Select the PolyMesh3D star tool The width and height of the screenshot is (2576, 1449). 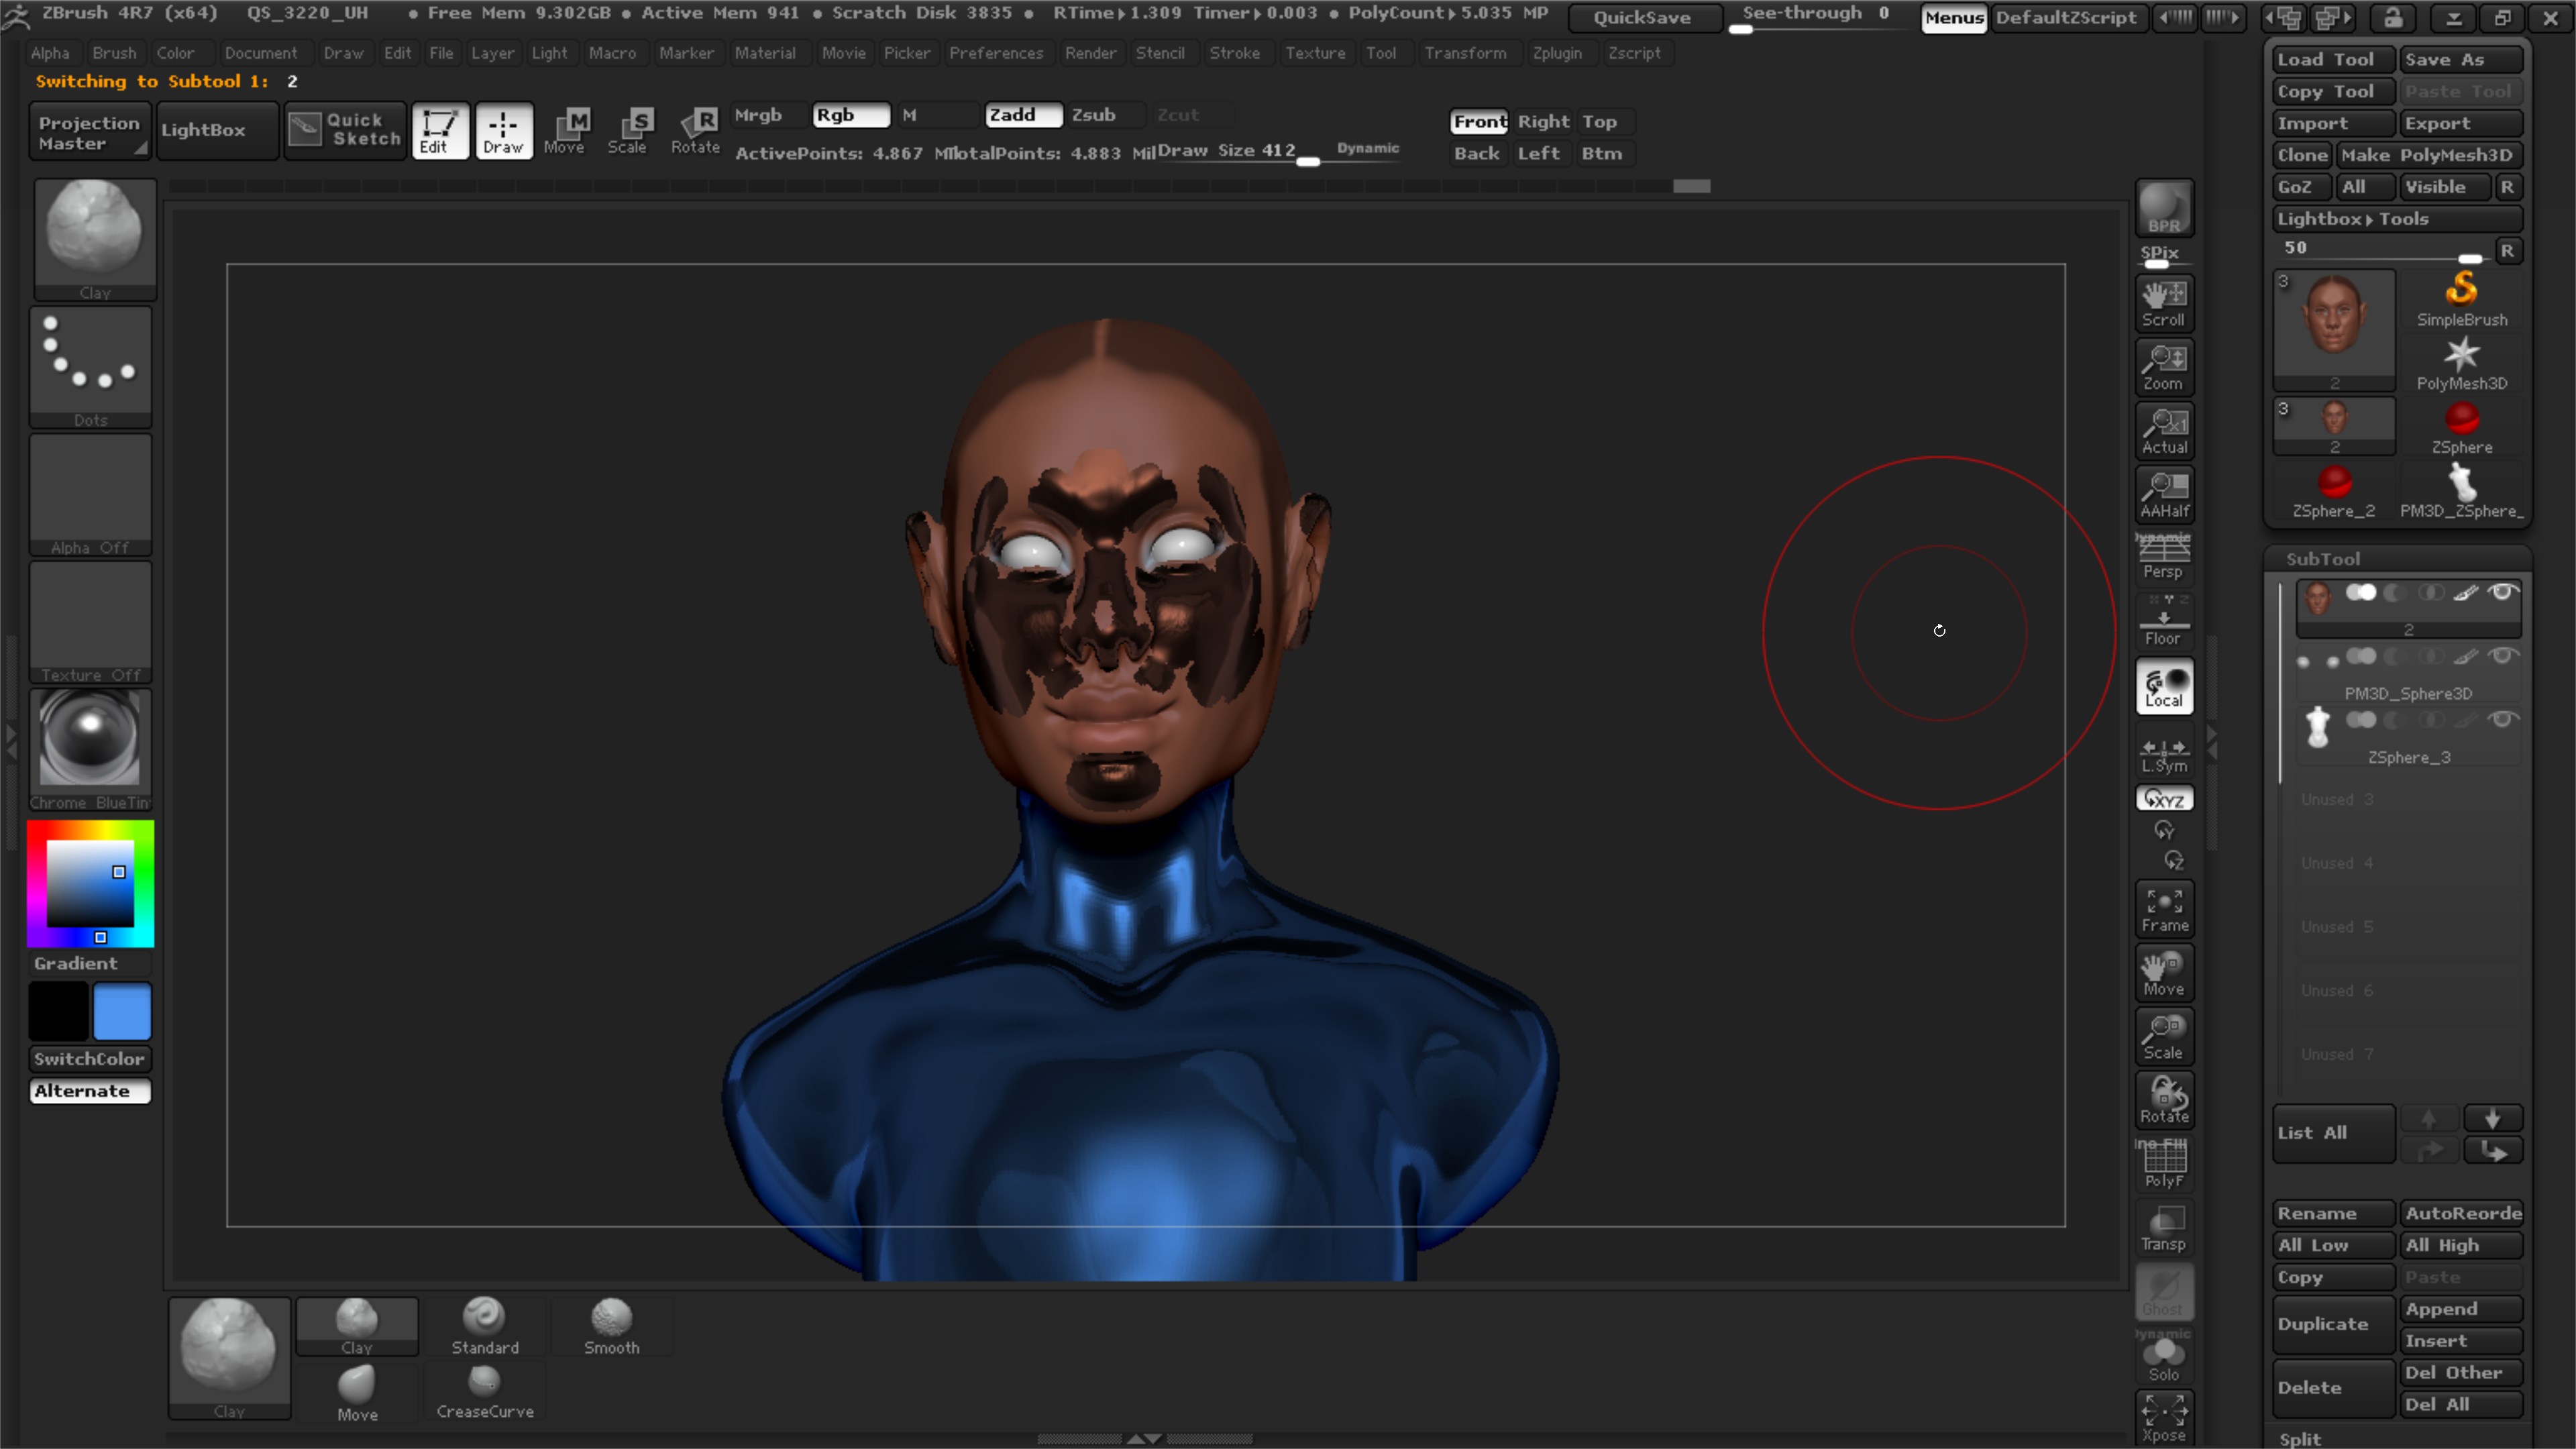click(x=2462, y=364)
